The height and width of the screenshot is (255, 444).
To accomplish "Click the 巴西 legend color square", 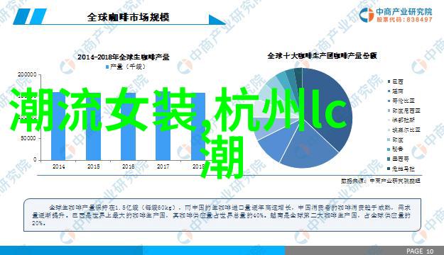I will pyautogui.click(x=389, y=81).
